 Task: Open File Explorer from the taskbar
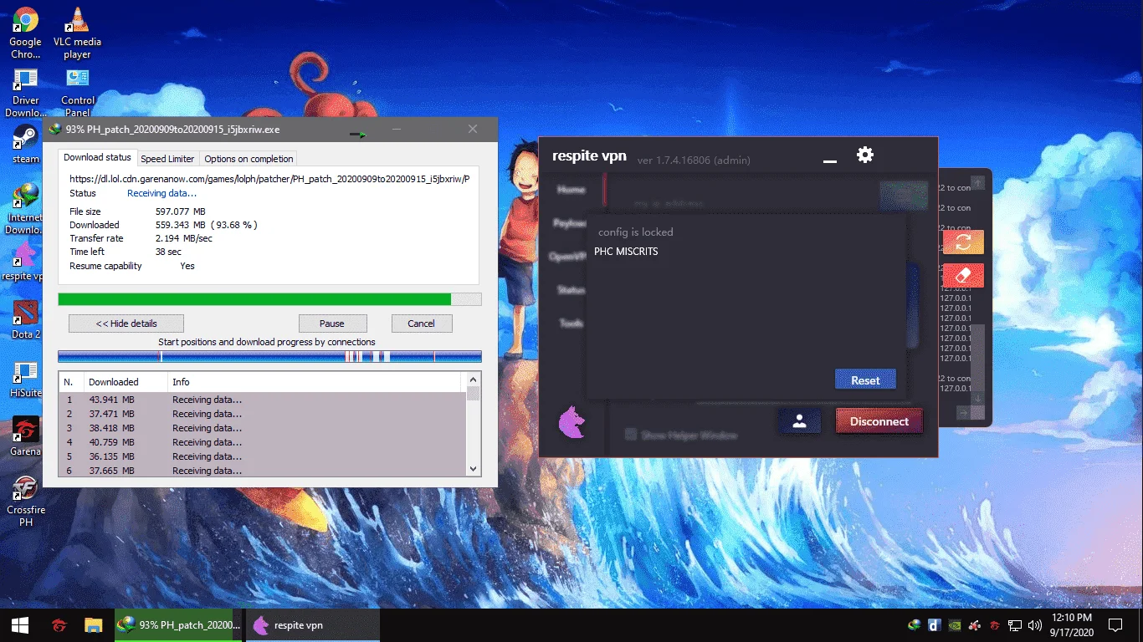(x=94, y=625)
